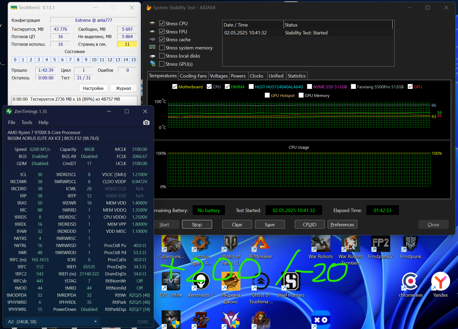Enable the NVME SSD 512GB graph checkbox
The height and width of the screenshot is (329, 458).
(x=310, y=87)
